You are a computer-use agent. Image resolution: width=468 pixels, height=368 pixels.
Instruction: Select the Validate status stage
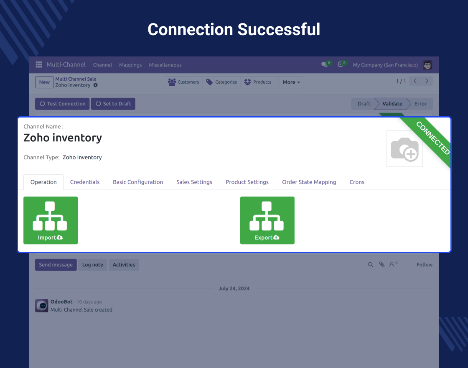tap(392, 104)
